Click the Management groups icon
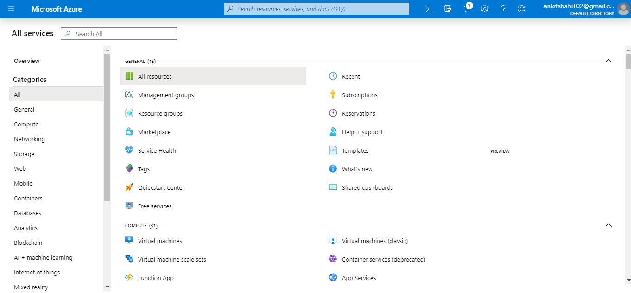The height and width of the screenshot is (293, 631). [129, 95]
